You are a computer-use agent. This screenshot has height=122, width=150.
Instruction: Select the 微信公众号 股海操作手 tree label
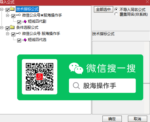41,34
